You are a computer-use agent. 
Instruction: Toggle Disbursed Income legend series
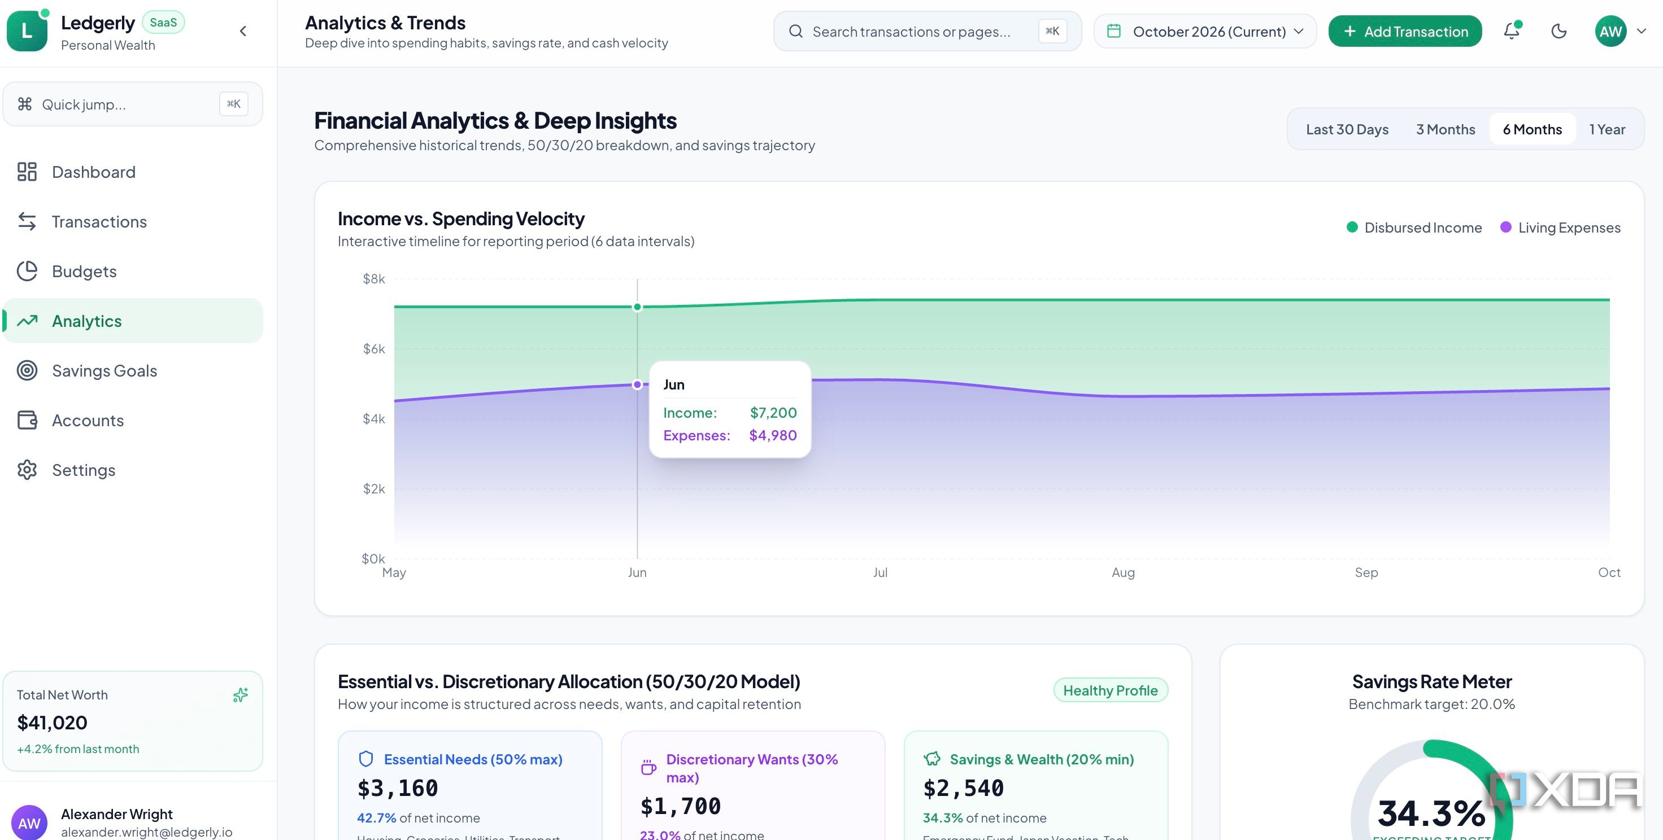tap(1414, 228)
